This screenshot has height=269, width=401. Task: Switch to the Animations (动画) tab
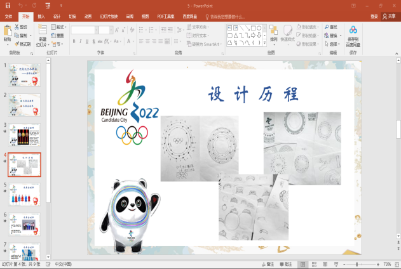(88, 16)
